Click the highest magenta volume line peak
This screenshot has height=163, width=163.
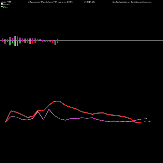tap(49, 109)
